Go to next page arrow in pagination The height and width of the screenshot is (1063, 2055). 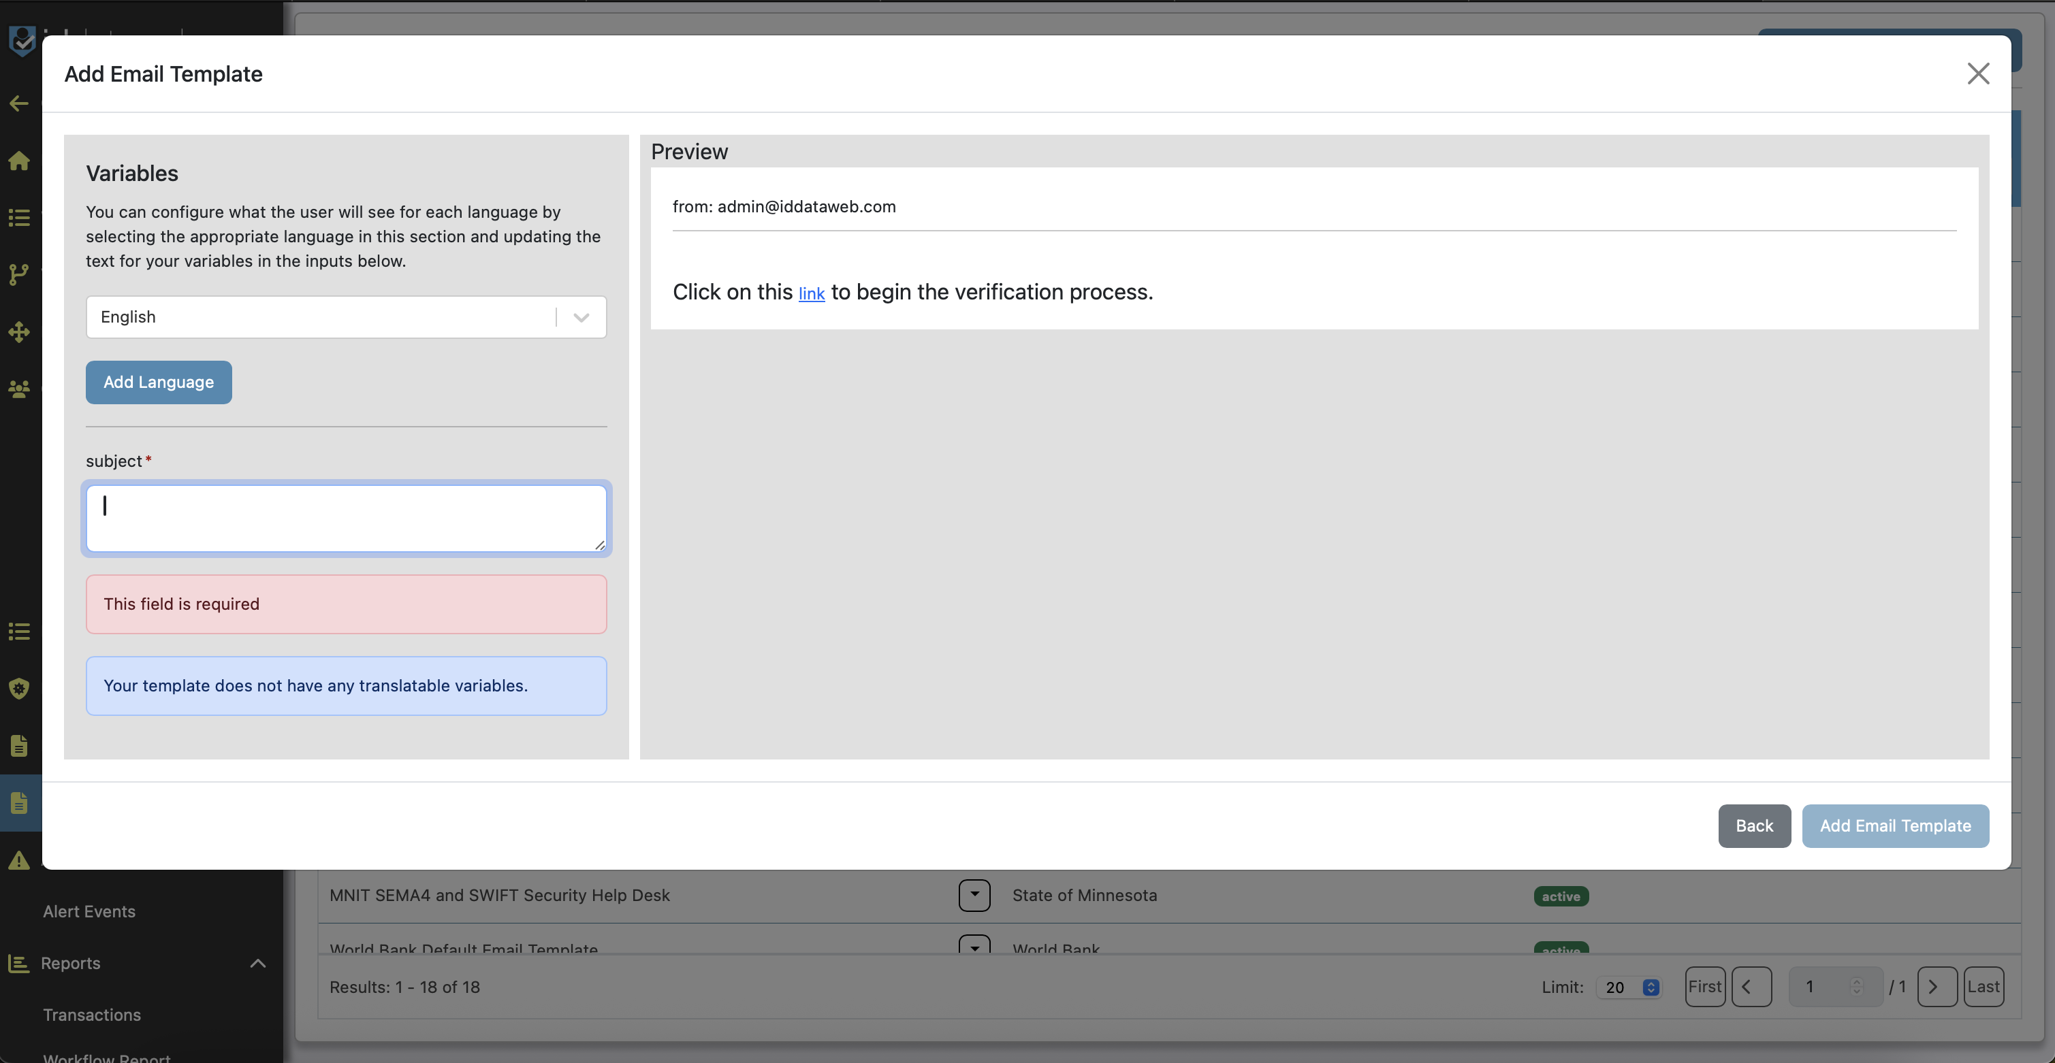tap(1935, 987)
